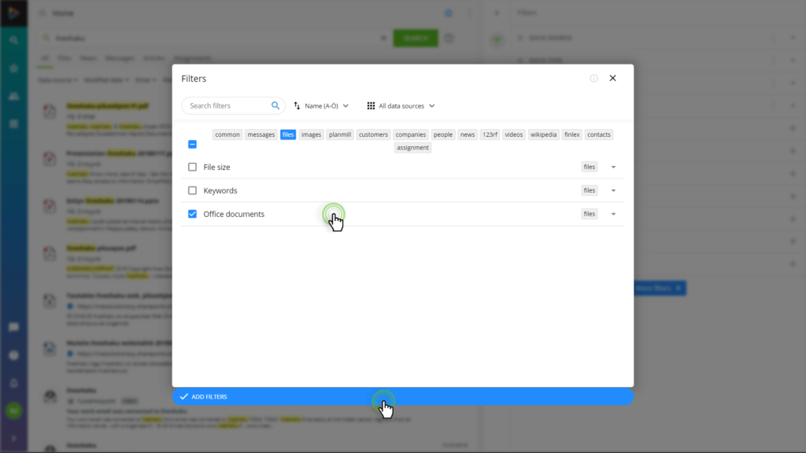Image resolution: width=806 pixels, height=453 pixels.
Task: Click the checkmark icon on Add Filters bar
Action: pos(184,396)
